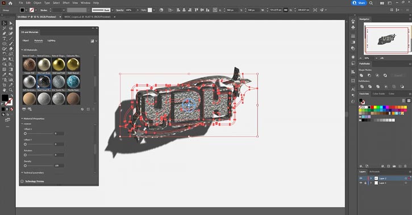412x215 pixels.
Task: Toggle visibility of Layer 2
Action: (361, 178)
